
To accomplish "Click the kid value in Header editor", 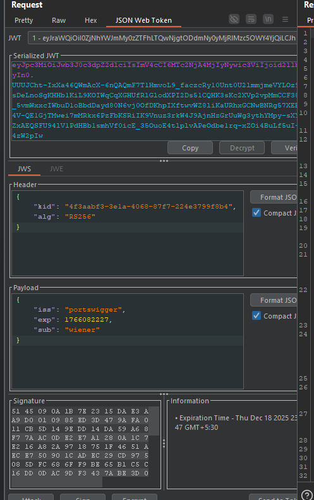I will pos(148,207).
